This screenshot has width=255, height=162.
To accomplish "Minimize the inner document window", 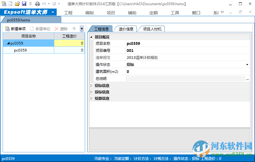I will [230, 13].
